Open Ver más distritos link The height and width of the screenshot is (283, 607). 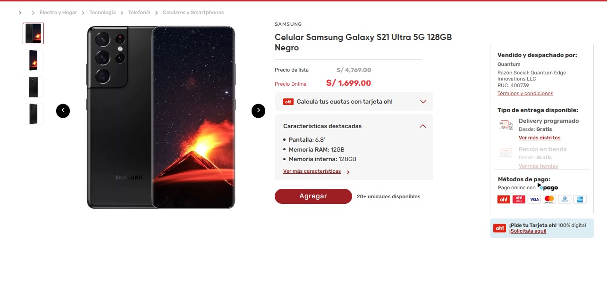(540, 138)
